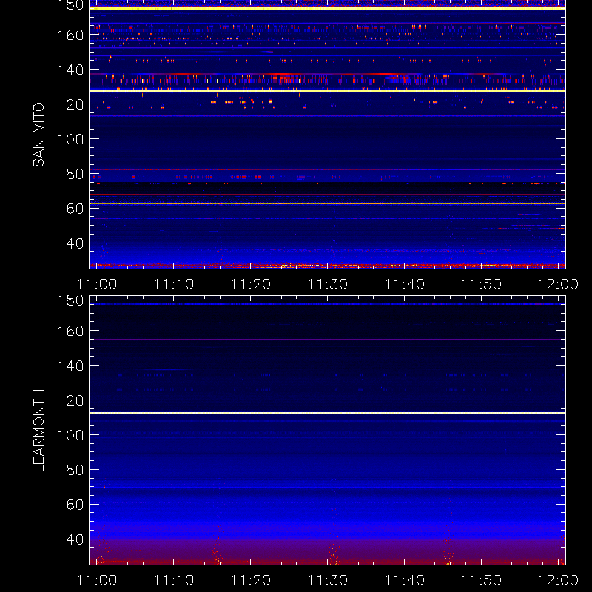Click 11:10 under the Learmonth plot

[174, 580]
